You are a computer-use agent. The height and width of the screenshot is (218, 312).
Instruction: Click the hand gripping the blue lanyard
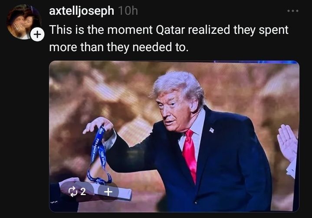[x=99, y=124]
